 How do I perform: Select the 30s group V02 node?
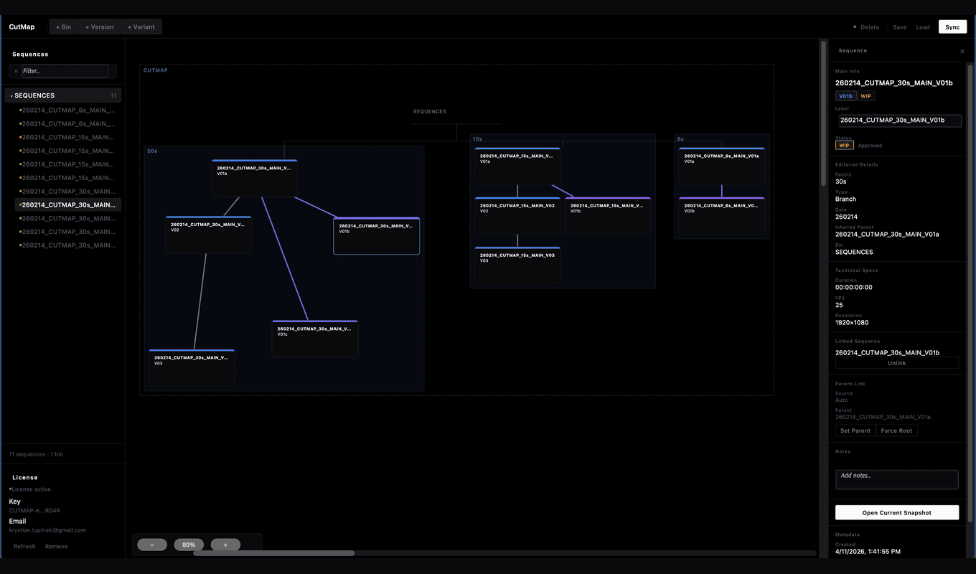coord(208,235)
